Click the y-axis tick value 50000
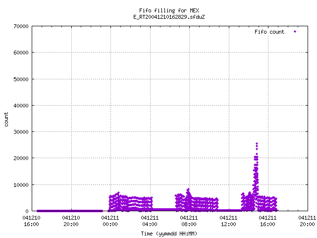 coord(21,79)
